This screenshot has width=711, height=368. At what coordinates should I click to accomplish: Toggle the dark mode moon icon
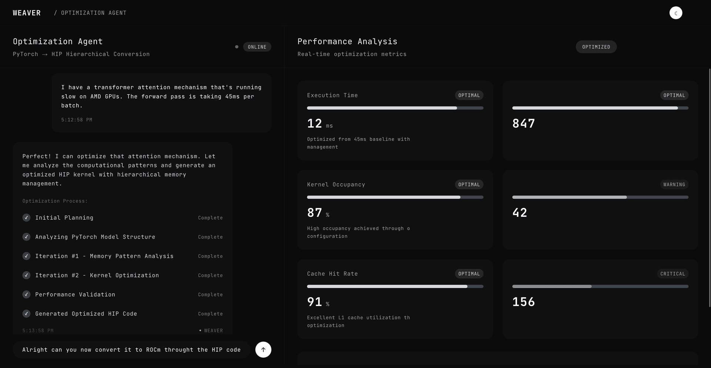[675, 13]
